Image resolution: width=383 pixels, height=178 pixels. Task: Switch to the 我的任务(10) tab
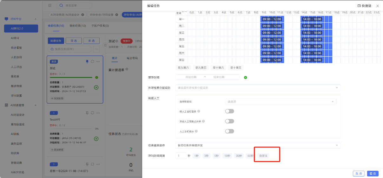click(x=78, y=26)
